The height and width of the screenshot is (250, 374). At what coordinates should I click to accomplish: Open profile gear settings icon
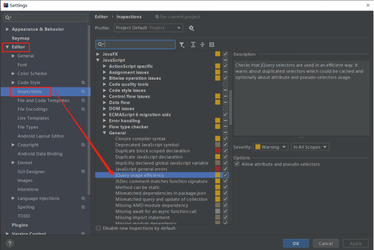(x=191, y=28)
